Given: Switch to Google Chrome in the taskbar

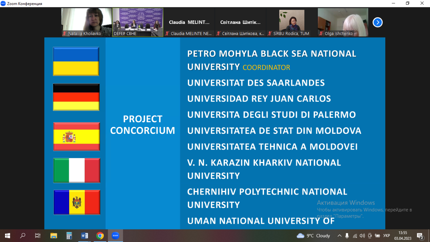Looking at the screenshot, I should tap(100, 236).
